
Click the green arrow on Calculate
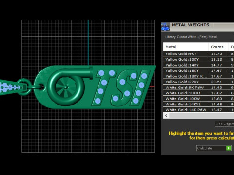pos(229,148)
